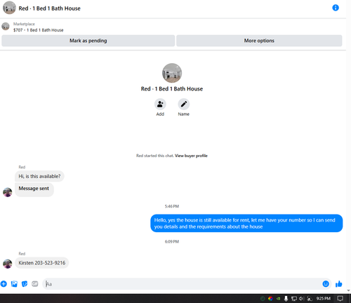Click the "Message sent" bubble

pos(34,189)
